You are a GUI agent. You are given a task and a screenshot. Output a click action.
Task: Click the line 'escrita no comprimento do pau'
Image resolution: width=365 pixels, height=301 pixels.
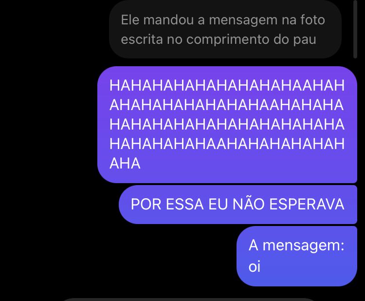tap(219, 39)
